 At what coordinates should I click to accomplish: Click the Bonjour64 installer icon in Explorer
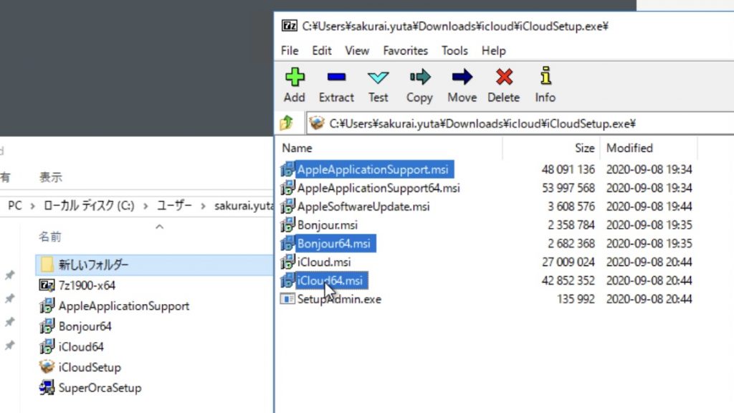click(x=47, y=326)
